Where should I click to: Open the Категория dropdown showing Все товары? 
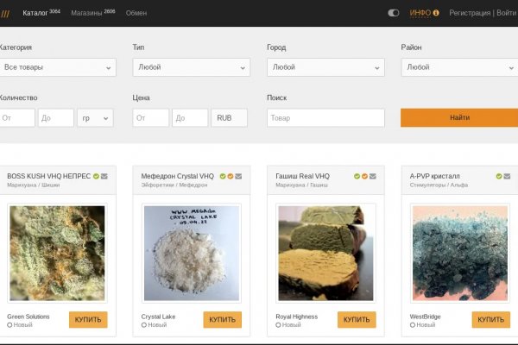pyautogui.click(x=57, y=66)
